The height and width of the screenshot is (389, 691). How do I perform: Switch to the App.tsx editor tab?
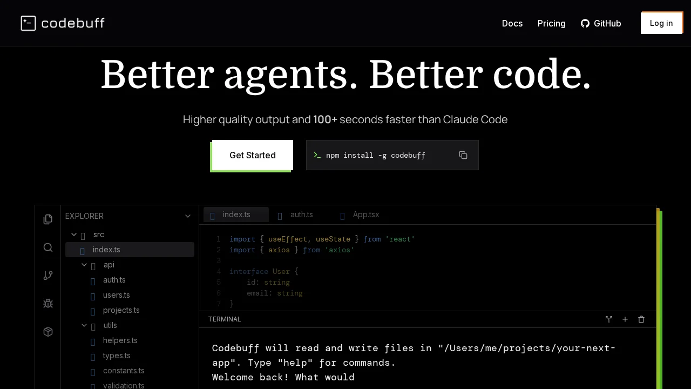[x=365, y=214]
